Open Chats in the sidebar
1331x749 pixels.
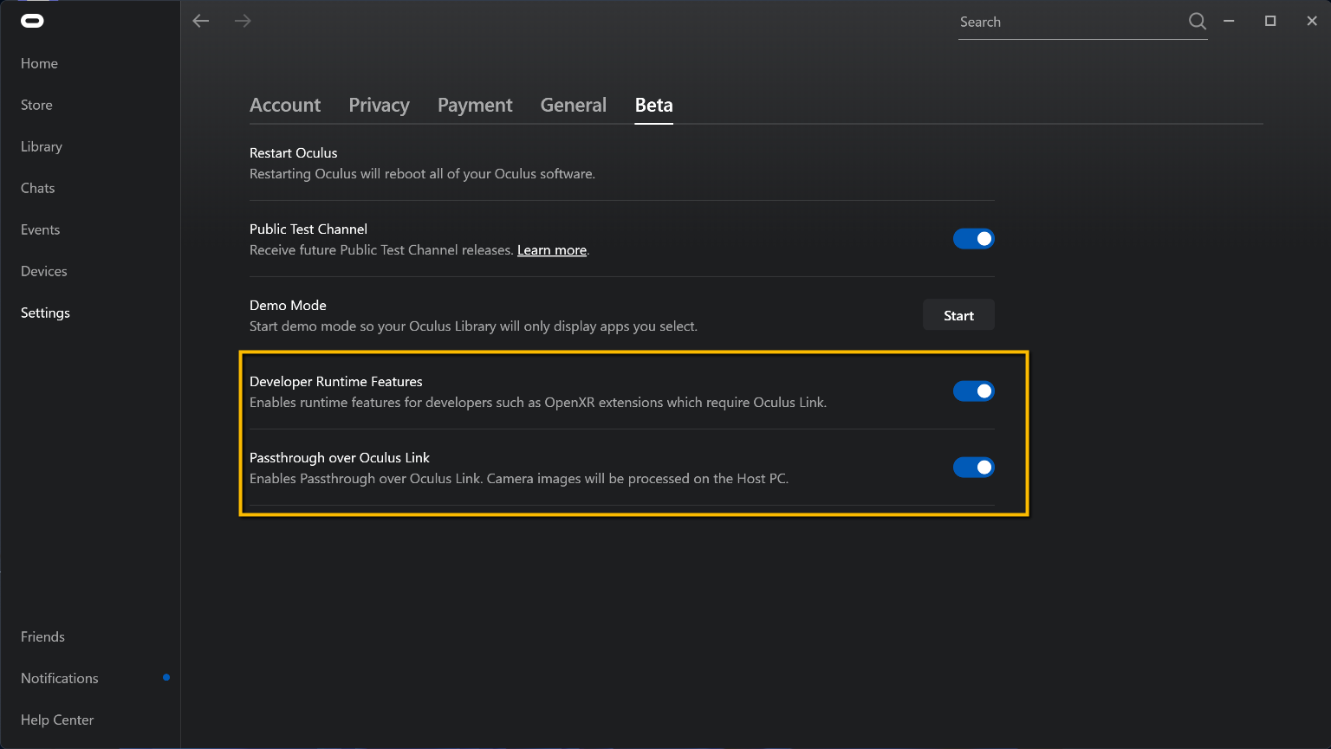pyautogui.click(x=37, y=188)
